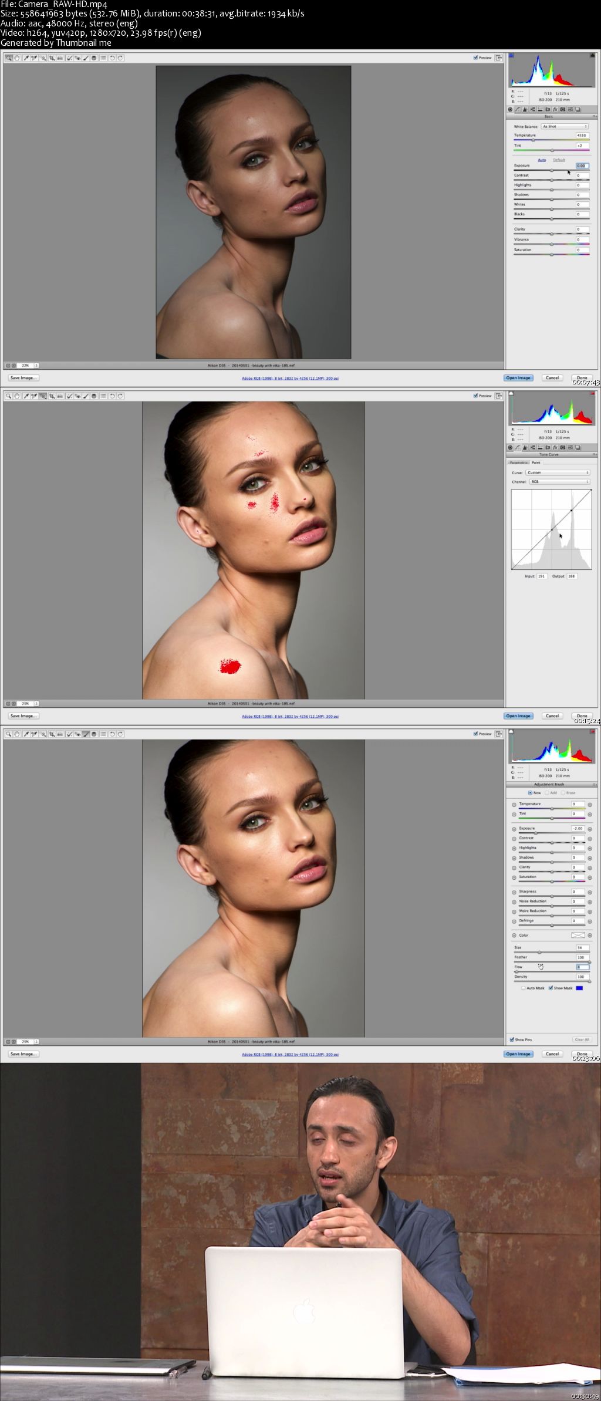Click the Auto link in the Basic panel
601x1401 pixels.
coord(542,160)
